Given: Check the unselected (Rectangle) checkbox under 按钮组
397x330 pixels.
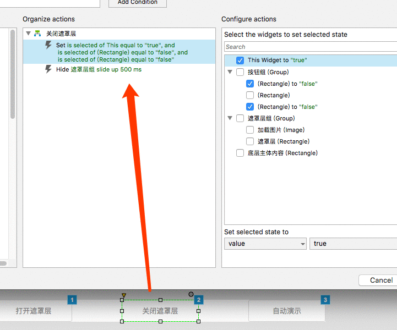Looking at the screenshot, I should (250, 95).
